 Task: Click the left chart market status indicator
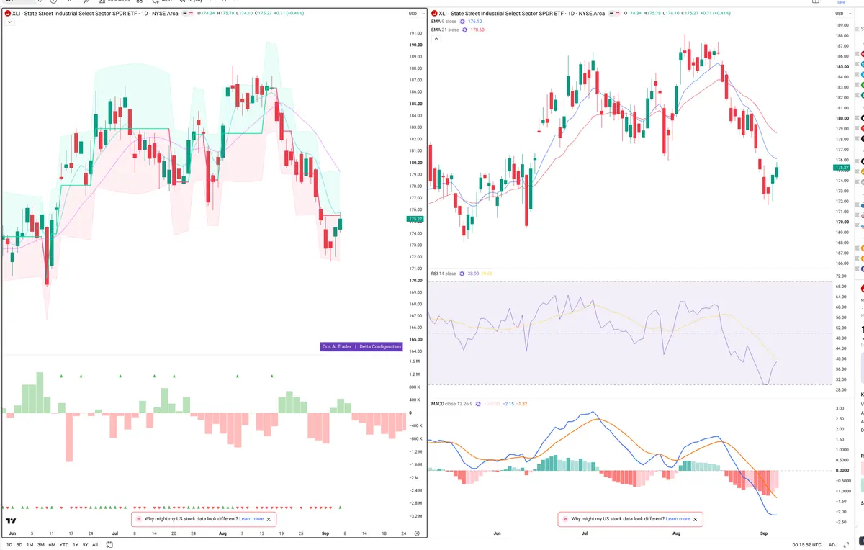tap(185, 14)
